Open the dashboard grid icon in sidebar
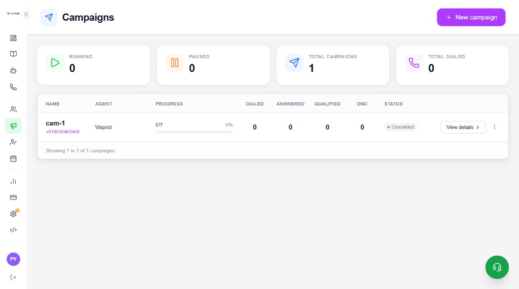Screen dimensions: 519x289 (x=13, y=38)
